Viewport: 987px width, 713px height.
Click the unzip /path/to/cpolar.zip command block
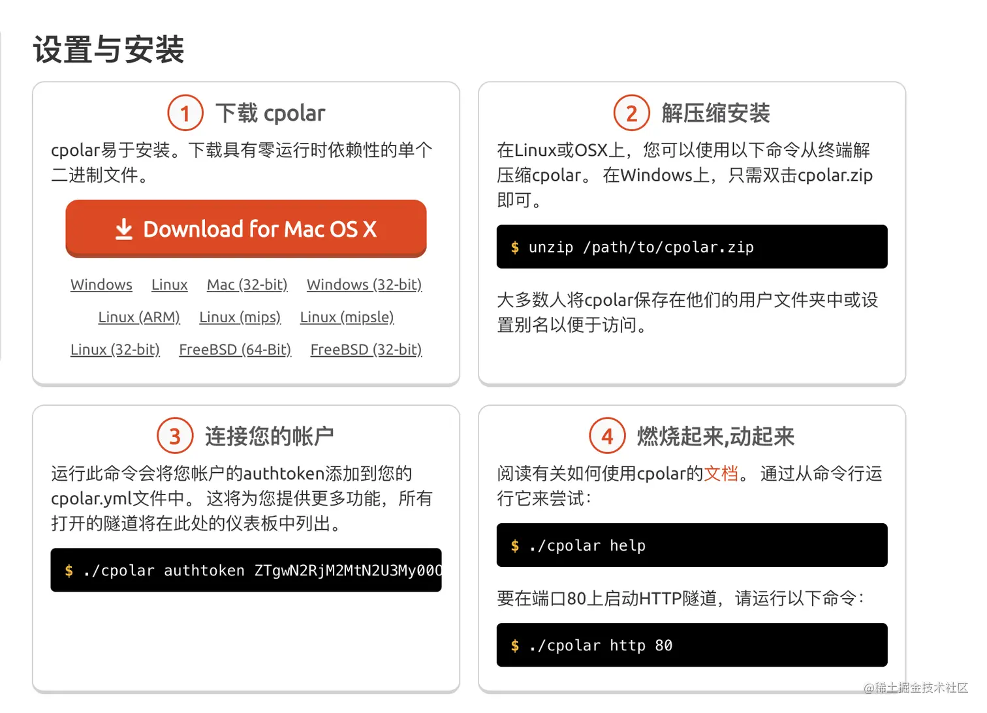pos(692,247)
